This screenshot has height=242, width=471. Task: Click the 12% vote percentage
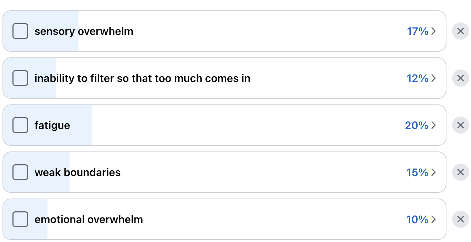(x=417, y=78)
